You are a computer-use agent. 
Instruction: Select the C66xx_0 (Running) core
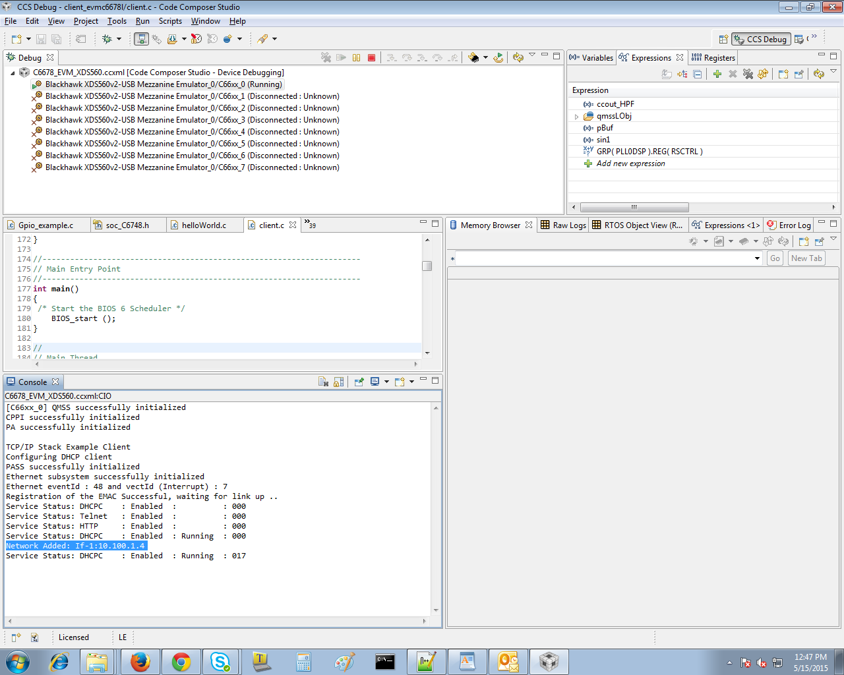pos(158,84)
